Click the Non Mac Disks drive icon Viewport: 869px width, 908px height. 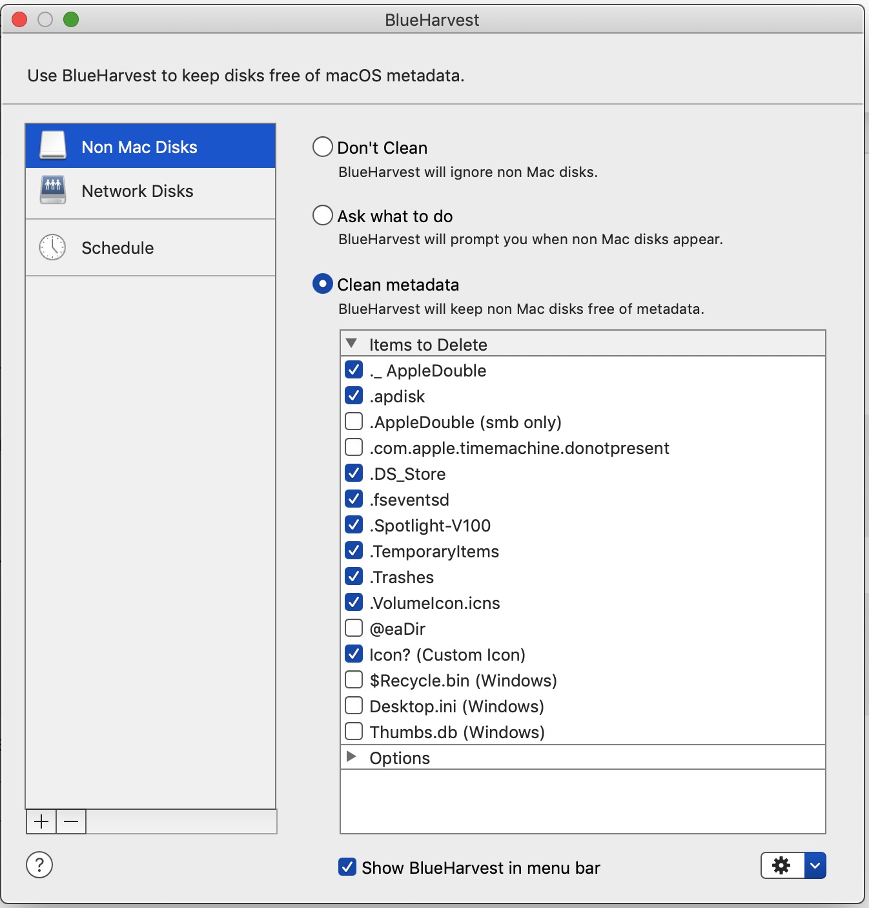[54, 145]
